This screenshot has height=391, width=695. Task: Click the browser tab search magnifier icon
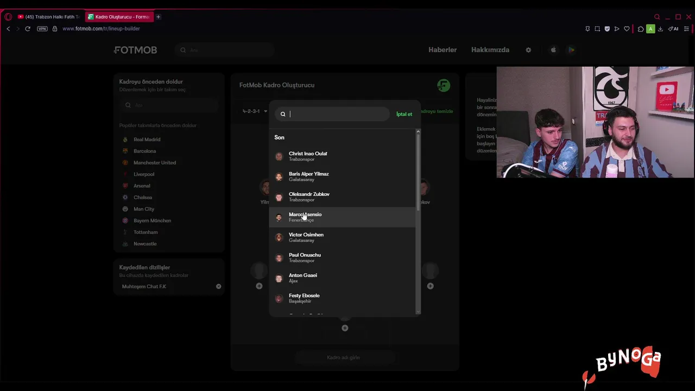pos(657,17)
